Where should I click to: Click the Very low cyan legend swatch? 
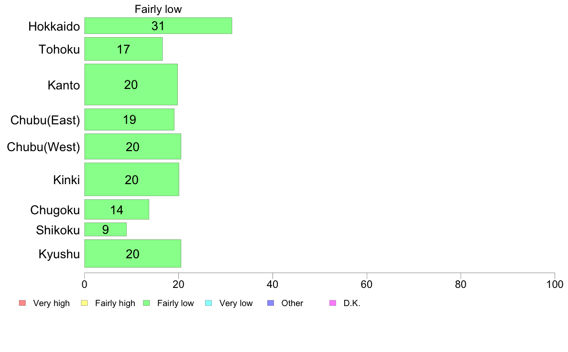pos(208,303)
